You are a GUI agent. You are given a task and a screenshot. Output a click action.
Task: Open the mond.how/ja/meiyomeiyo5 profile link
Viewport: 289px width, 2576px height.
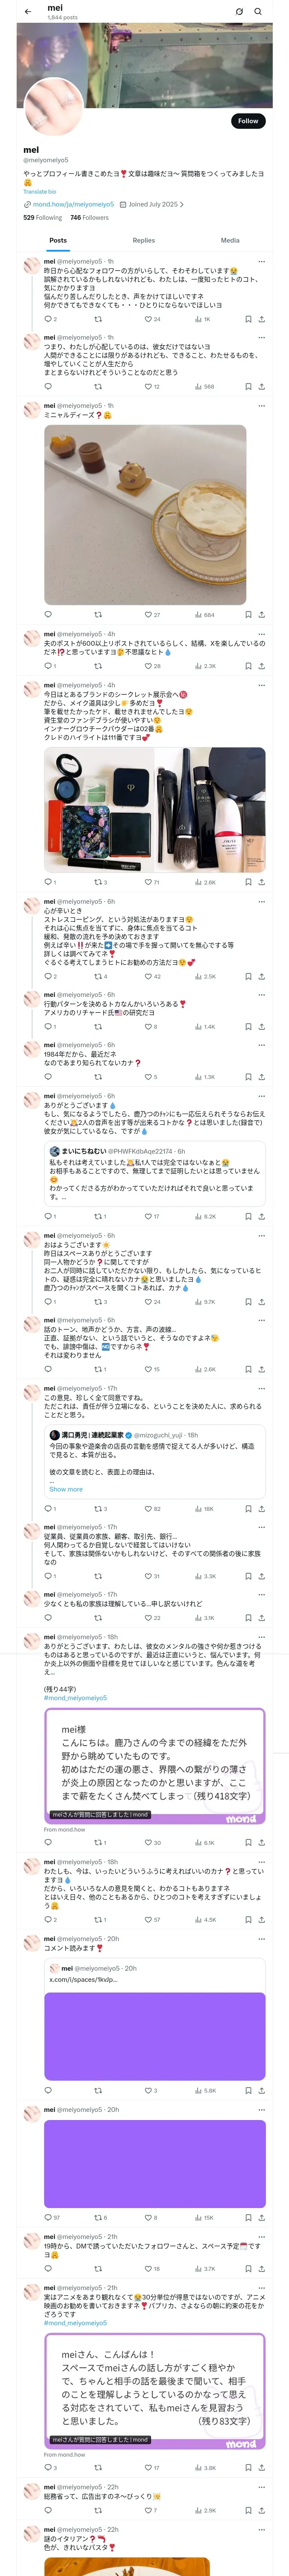[73, 204]
